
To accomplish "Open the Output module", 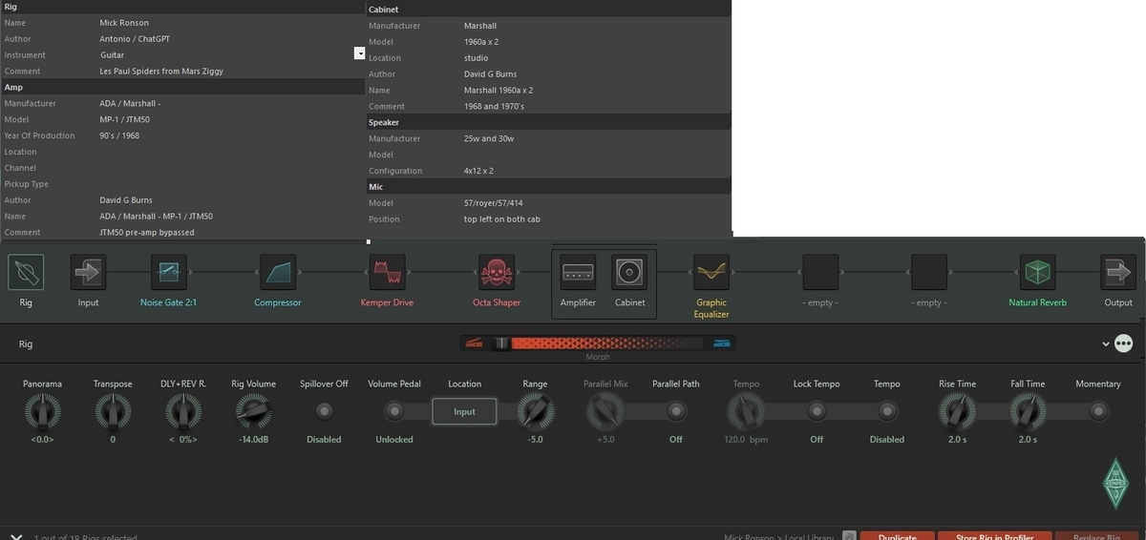I will click(1118, 272).
